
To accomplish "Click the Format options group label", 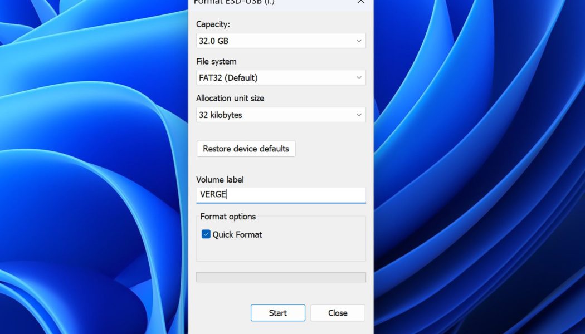I will tap(228, 217).
